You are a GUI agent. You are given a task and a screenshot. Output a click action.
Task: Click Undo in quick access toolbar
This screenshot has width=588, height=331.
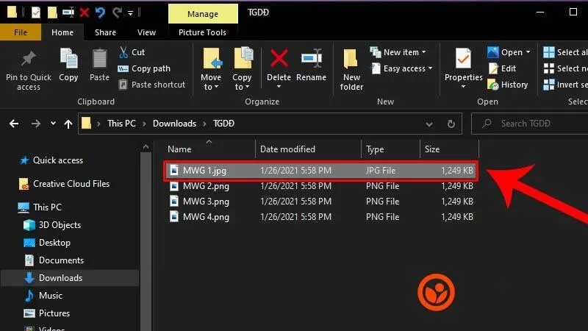click(x=100, y=13)
